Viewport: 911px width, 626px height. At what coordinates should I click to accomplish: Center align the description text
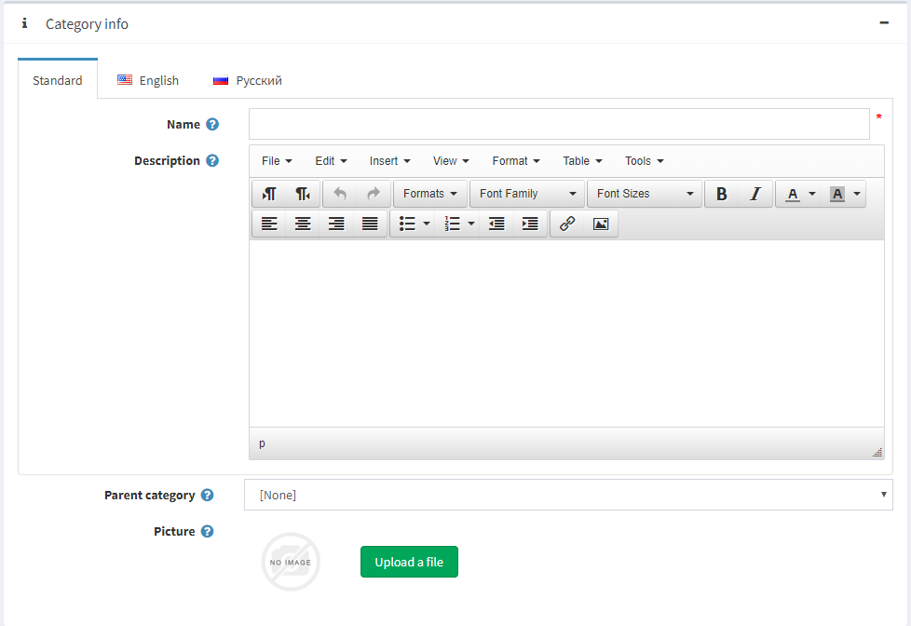(x=303, y=224)
